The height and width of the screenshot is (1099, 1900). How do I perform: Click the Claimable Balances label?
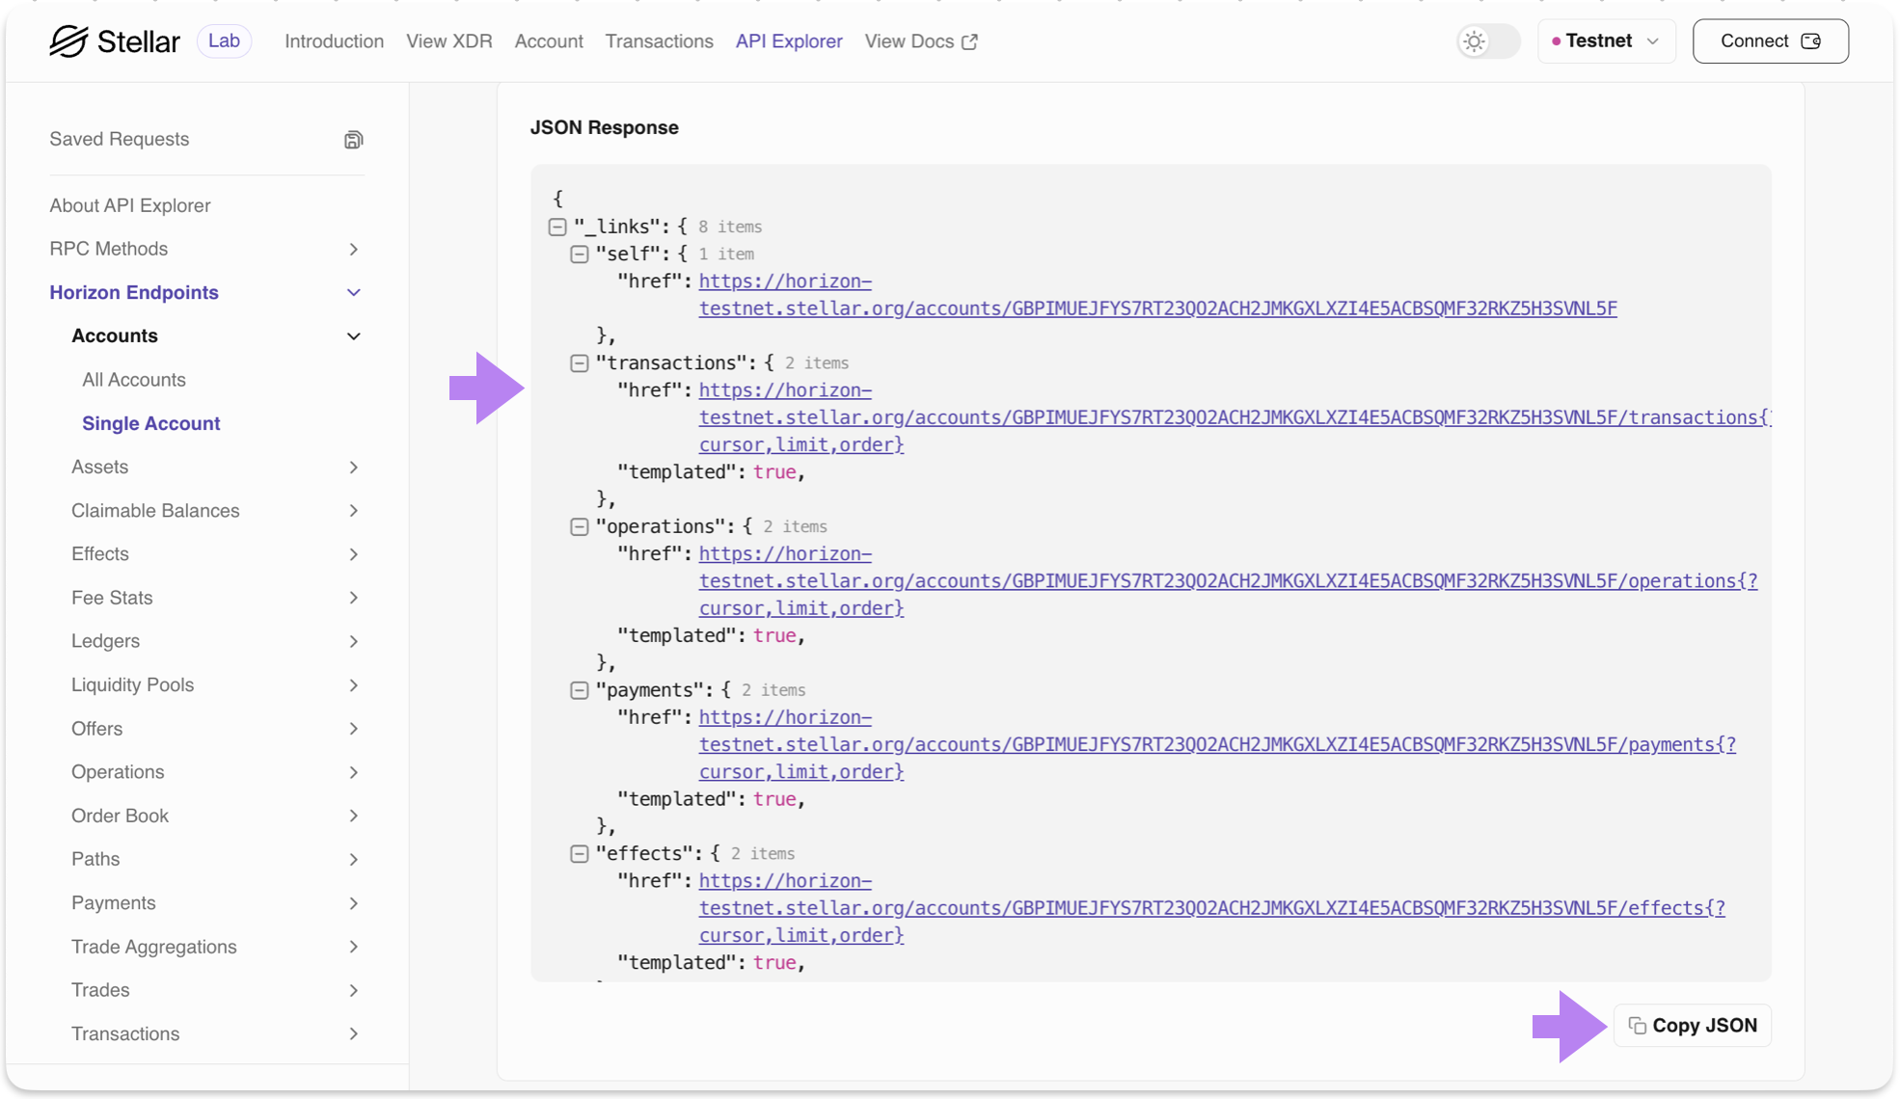coord(155,511)
